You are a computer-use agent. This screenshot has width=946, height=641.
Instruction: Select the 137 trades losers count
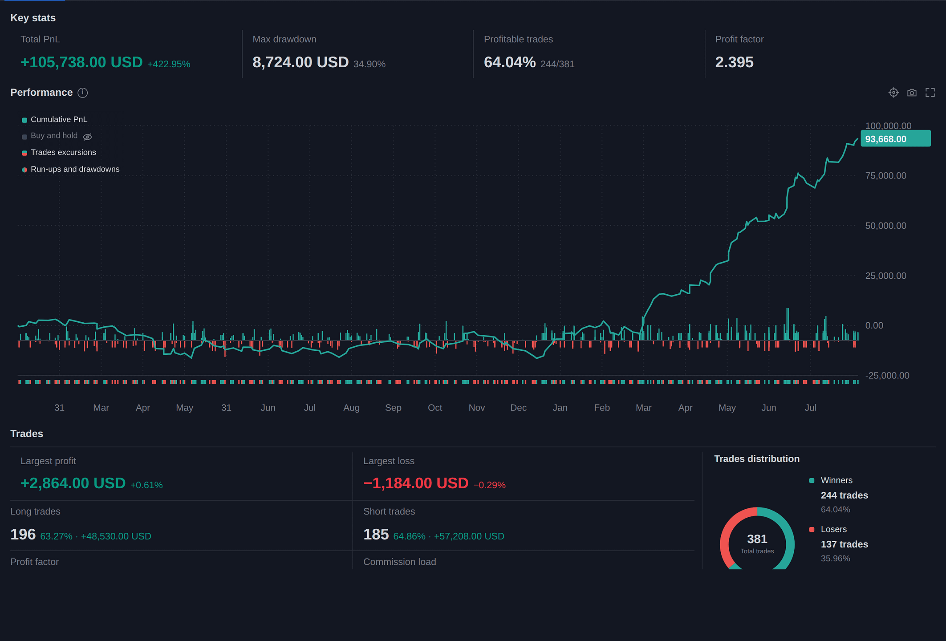844,544
